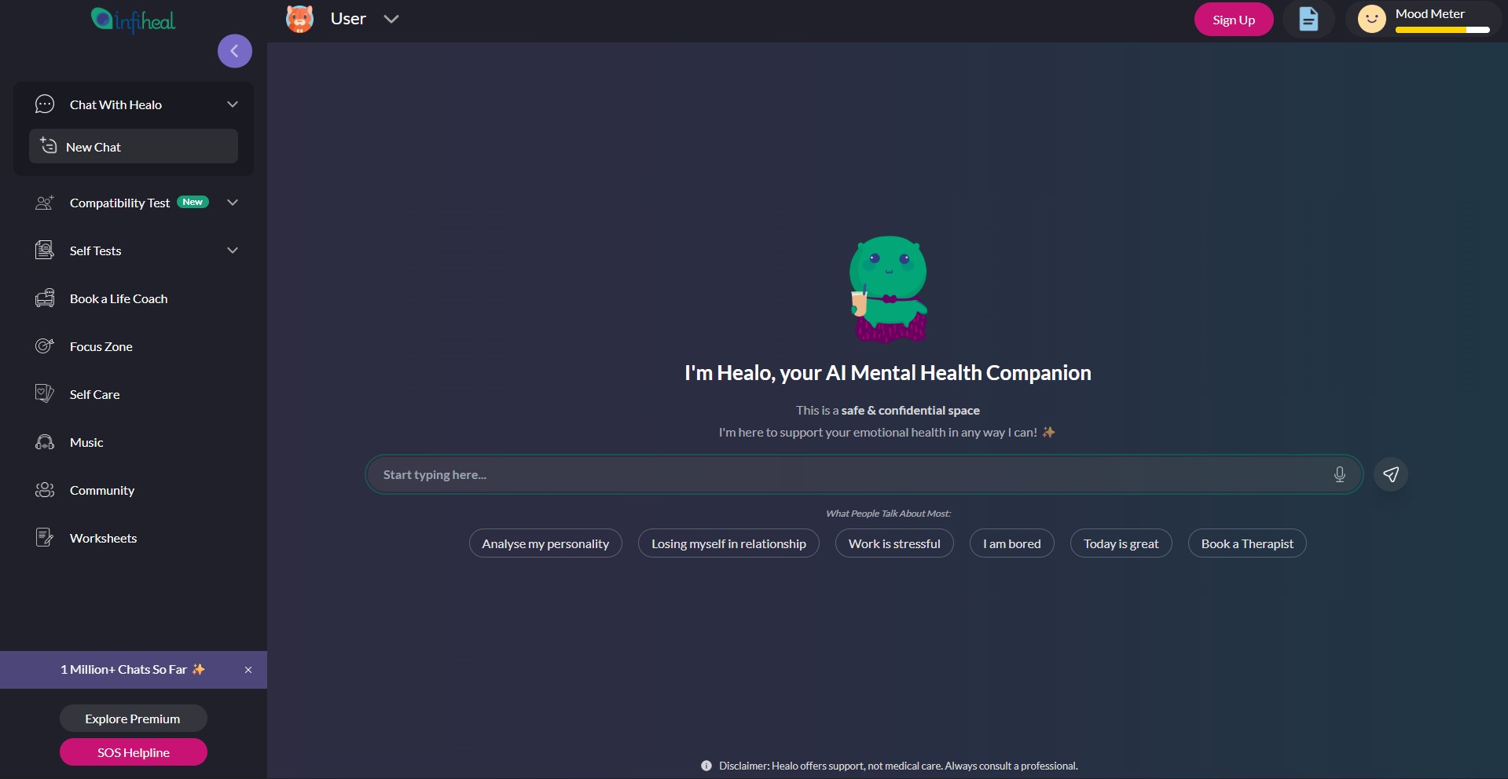Screen dimensions: 1508x779
Task: Open the document notes icon in header
Action: [1308, 19]
